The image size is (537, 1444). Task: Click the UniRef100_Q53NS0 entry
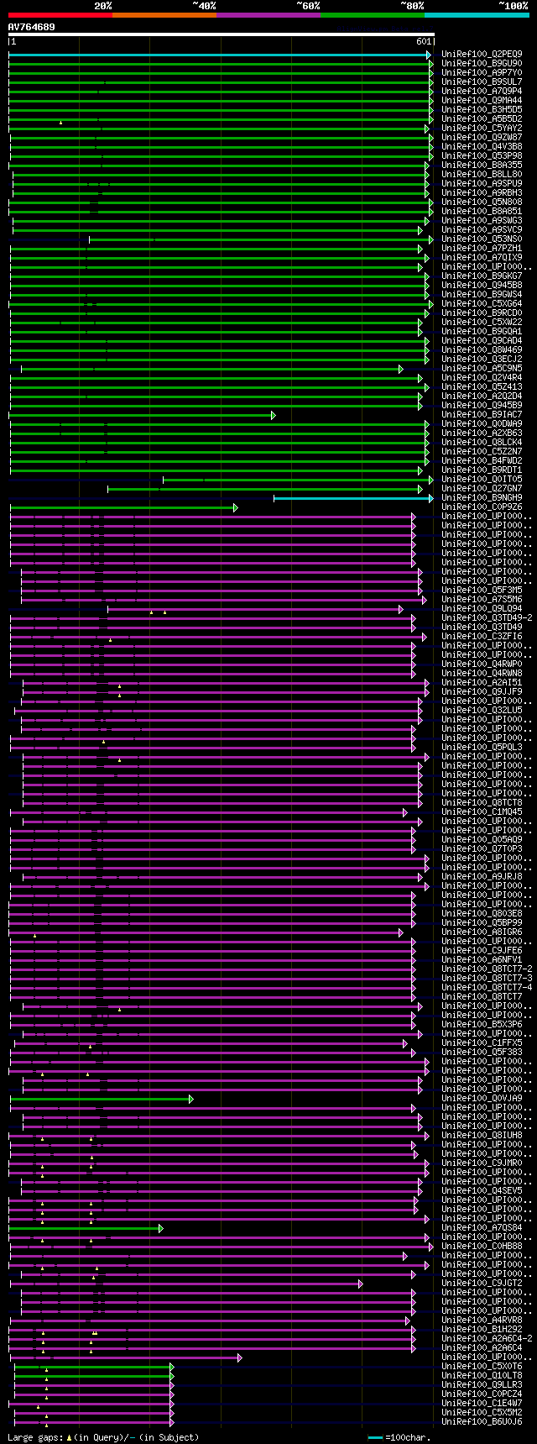[x=482, y=239]
